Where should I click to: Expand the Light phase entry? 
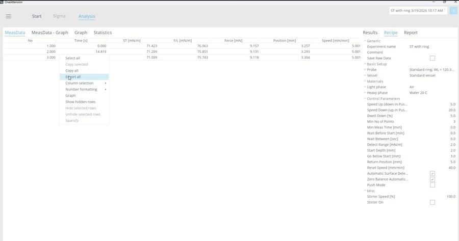click(x=365, y=87)
